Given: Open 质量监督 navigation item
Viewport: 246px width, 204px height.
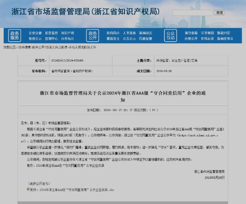Looking at the screenshot, I should pyautogui.click(x=52, y=33).
